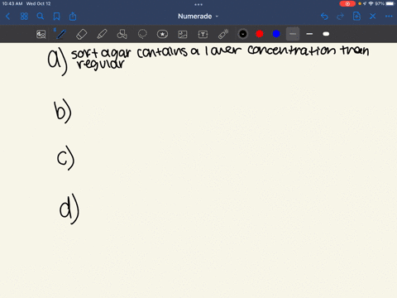This screenshot has height=298, width=397.
Task: Activate the laser pointer tool
Action: [x=223, y=34]
